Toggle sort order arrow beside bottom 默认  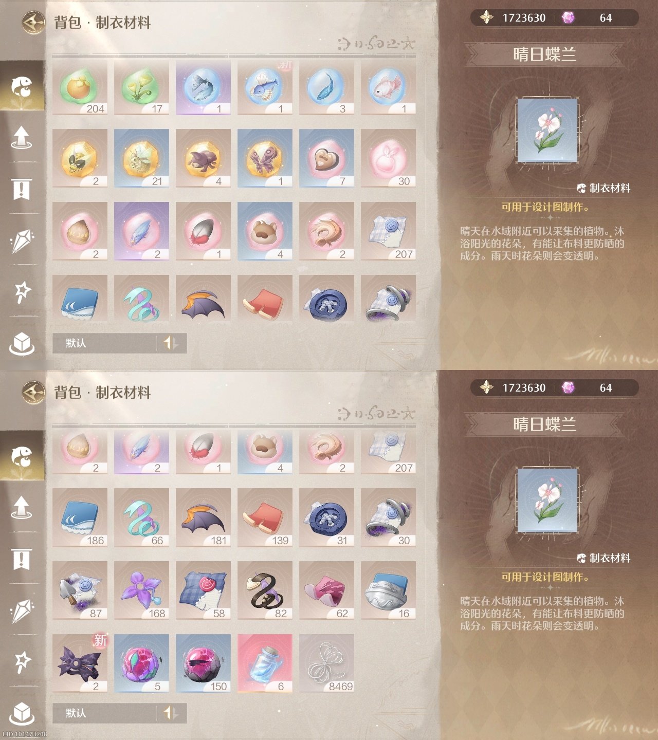[171, 713]
